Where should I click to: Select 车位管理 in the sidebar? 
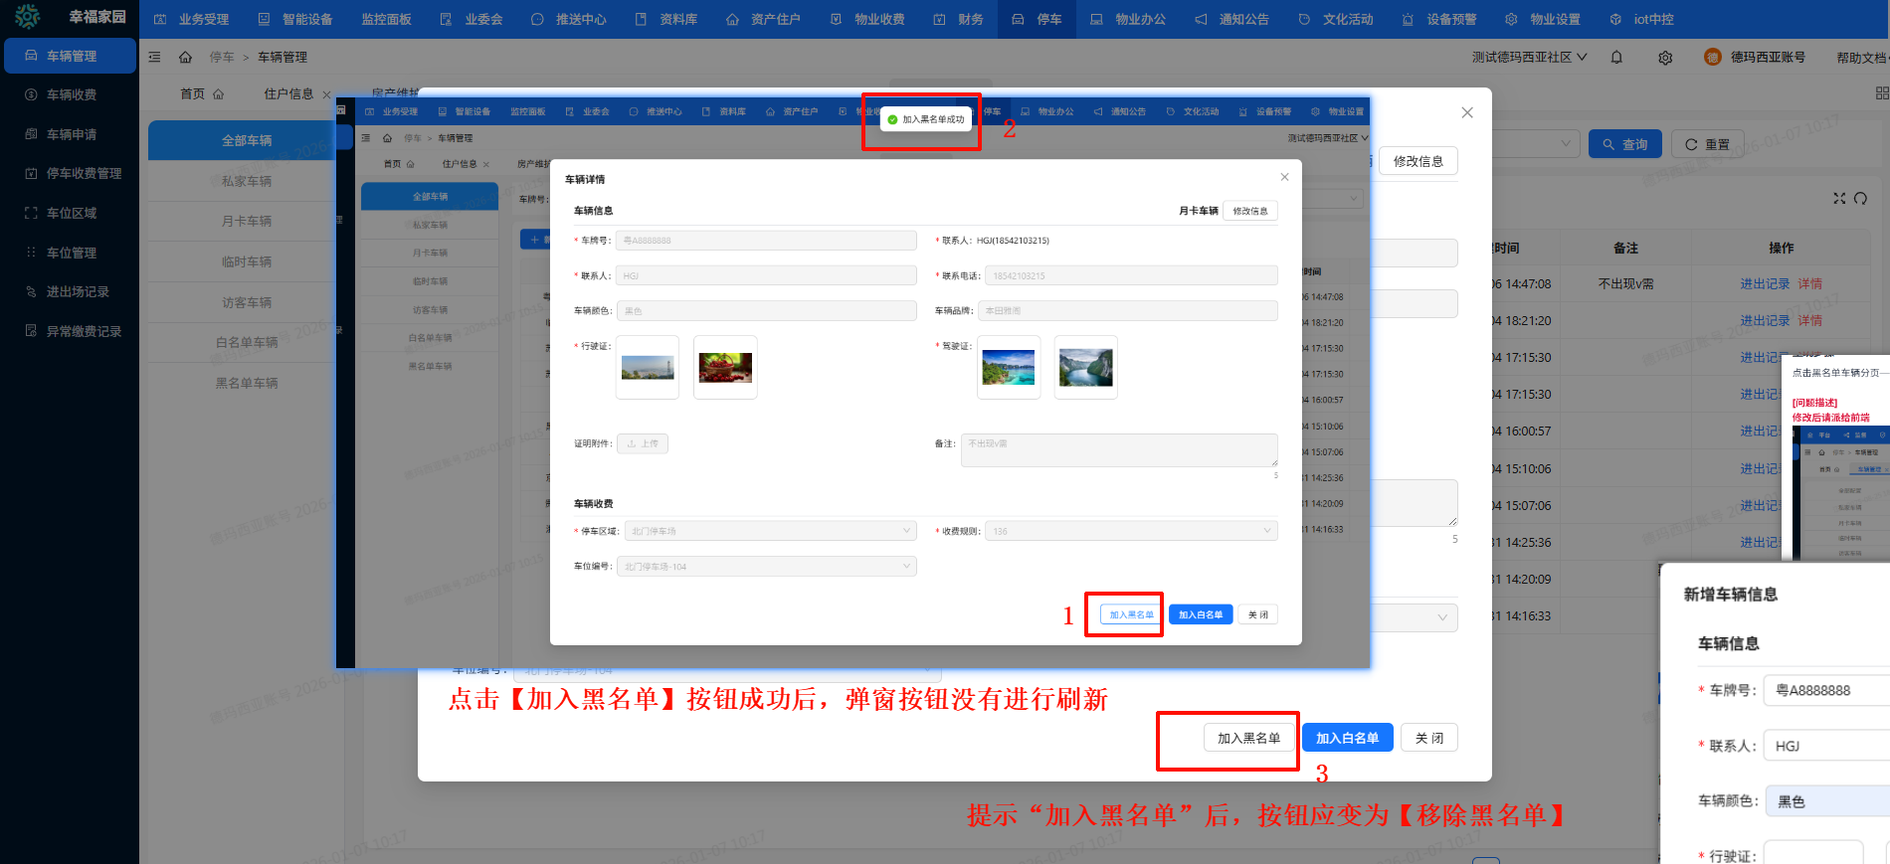pos(71,253)
